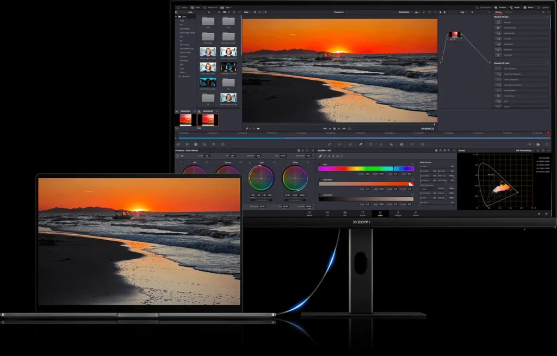Open the three-dots options menu in the LUTs browser
The image size is (557, 356).
(239, 12)
